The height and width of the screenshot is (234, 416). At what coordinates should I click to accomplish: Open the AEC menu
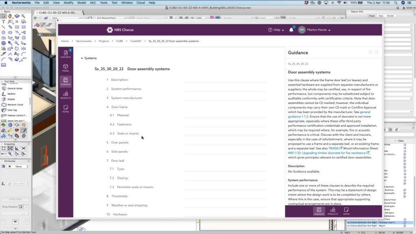coord(93,3)
